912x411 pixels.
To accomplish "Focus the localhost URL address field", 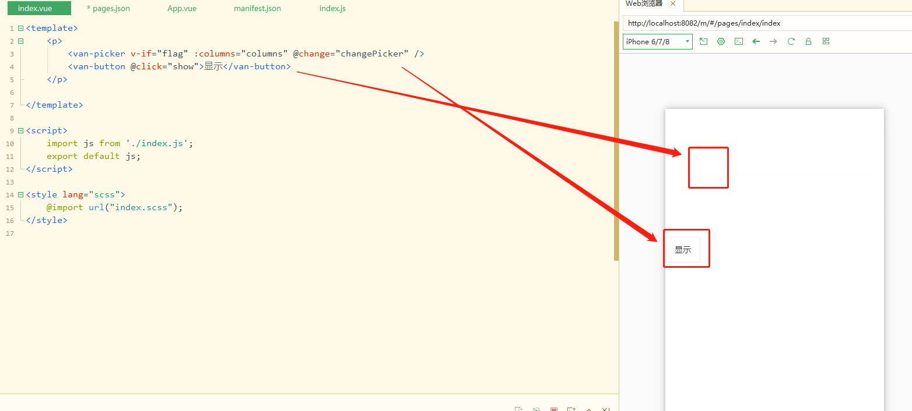I will [x=766, y=23].
